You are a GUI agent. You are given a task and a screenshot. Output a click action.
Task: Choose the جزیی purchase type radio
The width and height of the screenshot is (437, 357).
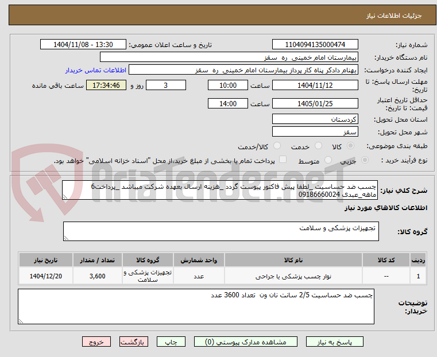(365, 160)
